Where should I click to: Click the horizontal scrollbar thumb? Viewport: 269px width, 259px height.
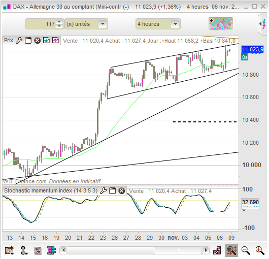[178, 250]
